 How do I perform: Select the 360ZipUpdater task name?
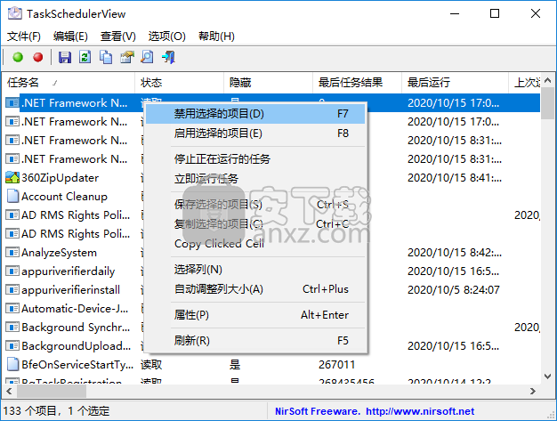click(60, 178)
